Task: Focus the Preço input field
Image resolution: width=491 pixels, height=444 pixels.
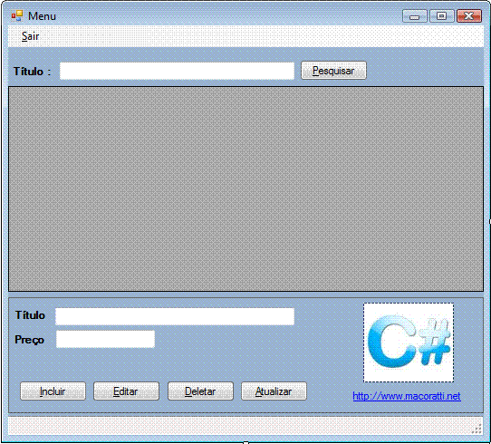Action: point(105,339)
